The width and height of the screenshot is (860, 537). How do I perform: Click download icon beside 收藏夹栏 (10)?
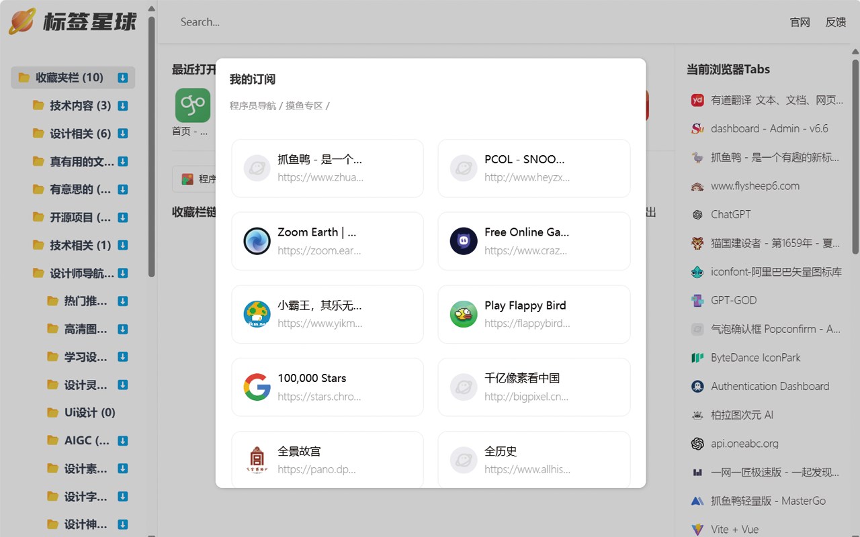[x=123, y=78]
